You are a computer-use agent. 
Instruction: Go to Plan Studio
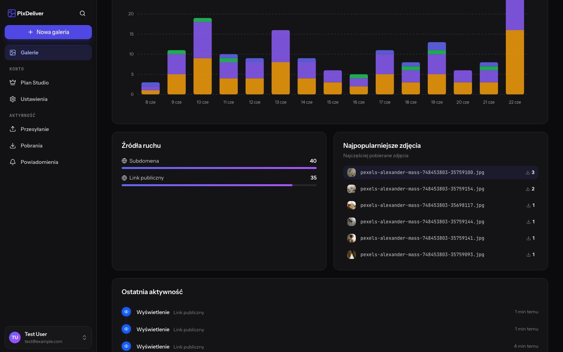coord(48,83)
